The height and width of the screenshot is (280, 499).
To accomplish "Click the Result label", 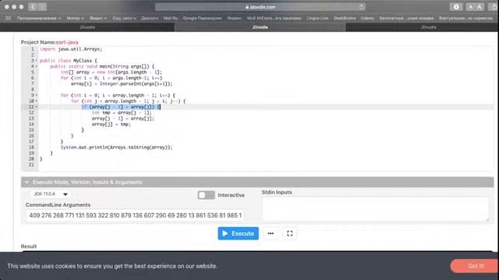I will pos(29,247).
